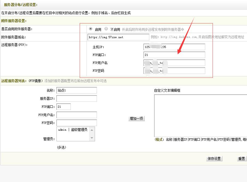Click the 重置 button
The height and width of the screenshot is (182, 247).
(241, 158)
